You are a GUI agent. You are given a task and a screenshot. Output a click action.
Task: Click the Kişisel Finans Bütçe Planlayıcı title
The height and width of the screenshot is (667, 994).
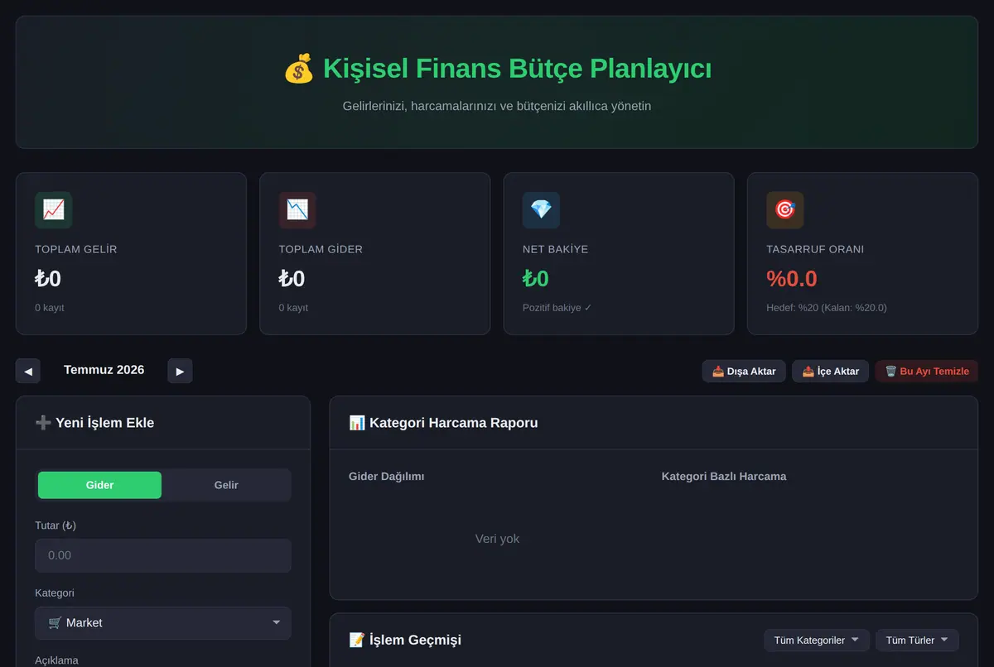point(517,69)
